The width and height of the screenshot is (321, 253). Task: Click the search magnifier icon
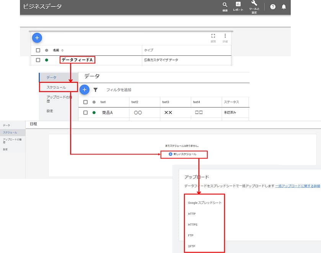click(x=225, y=5)
